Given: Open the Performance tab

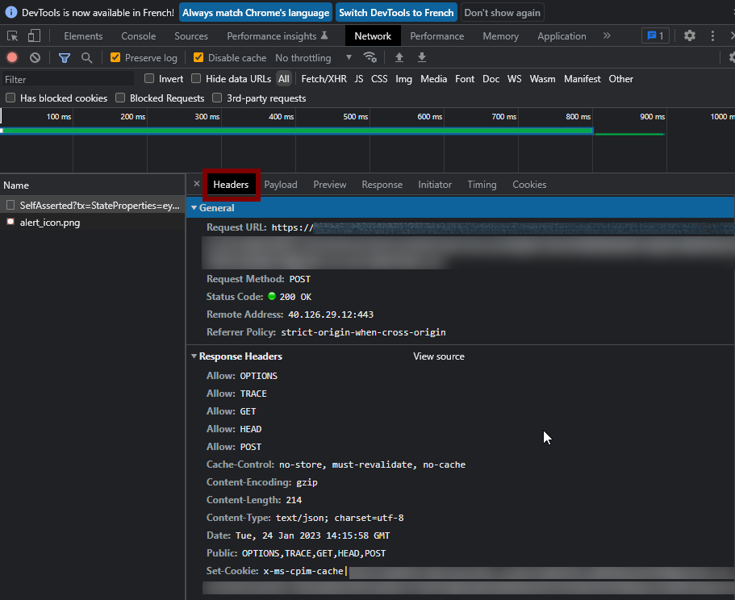Looking at the screenshot, I should pyautogui.click(x=436, y=36).
